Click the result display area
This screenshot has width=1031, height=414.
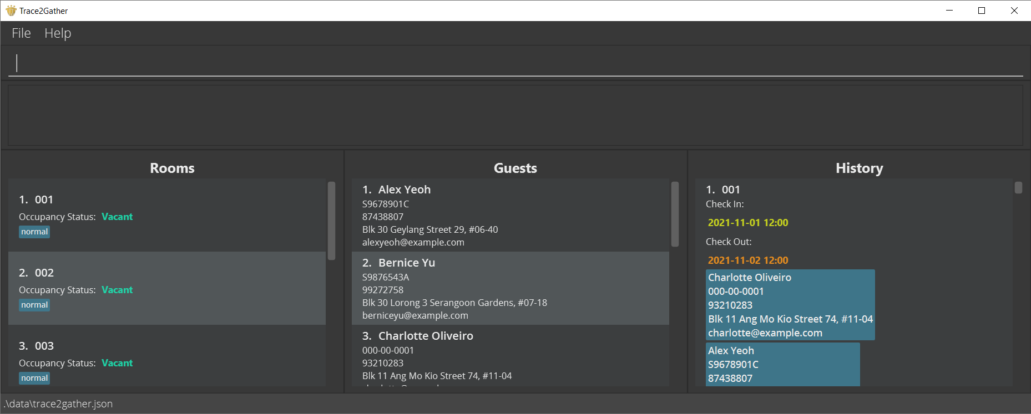pos(515,115)
